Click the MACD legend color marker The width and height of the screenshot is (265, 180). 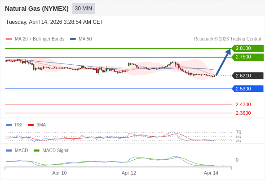point(9,151)
